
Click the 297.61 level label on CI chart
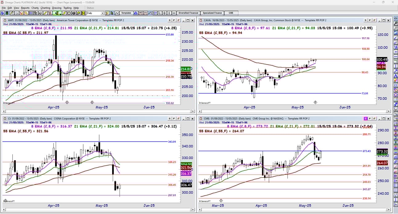tap(172, 195)
